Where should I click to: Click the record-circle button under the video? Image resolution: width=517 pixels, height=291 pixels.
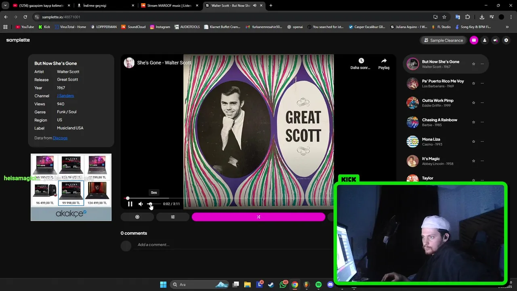click(x=137, y=217)
